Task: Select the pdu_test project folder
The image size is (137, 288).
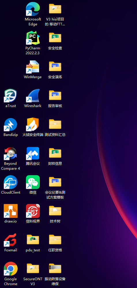Action: pyautogui.click(x=33, y=240)
